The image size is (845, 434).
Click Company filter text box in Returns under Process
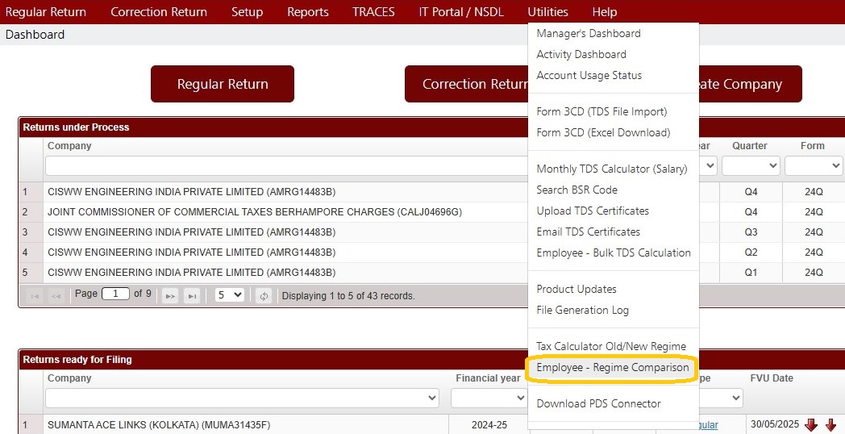point(287,166)
